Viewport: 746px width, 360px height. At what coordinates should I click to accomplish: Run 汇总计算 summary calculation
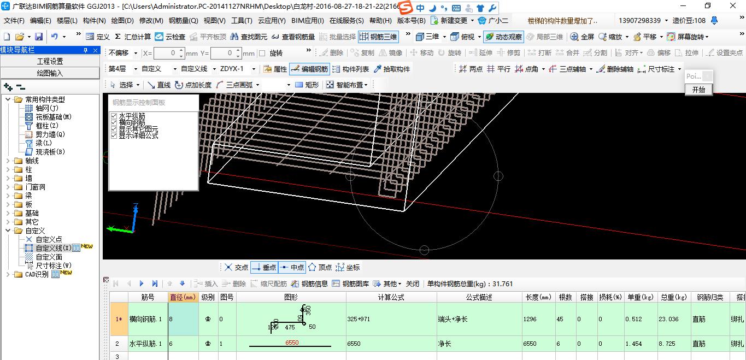coord(133,37)
